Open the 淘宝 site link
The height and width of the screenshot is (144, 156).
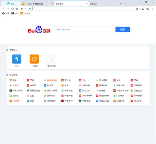tap(13, 80)
